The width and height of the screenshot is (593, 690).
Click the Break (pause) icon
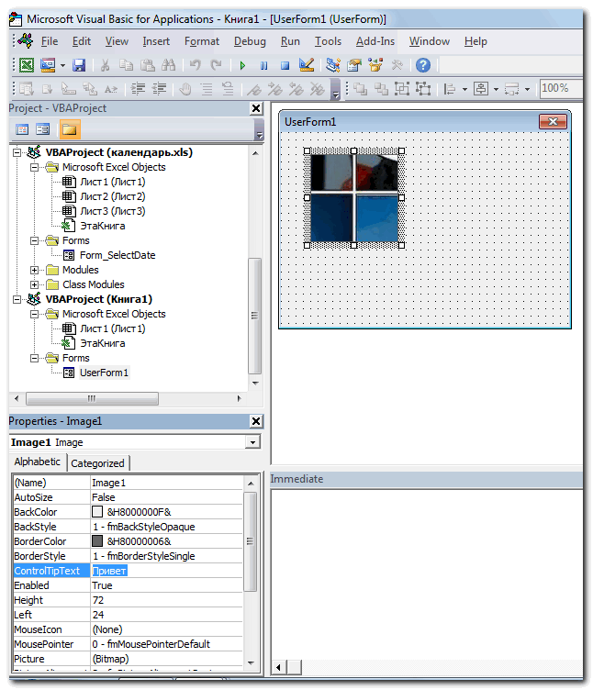coord(263,65)
